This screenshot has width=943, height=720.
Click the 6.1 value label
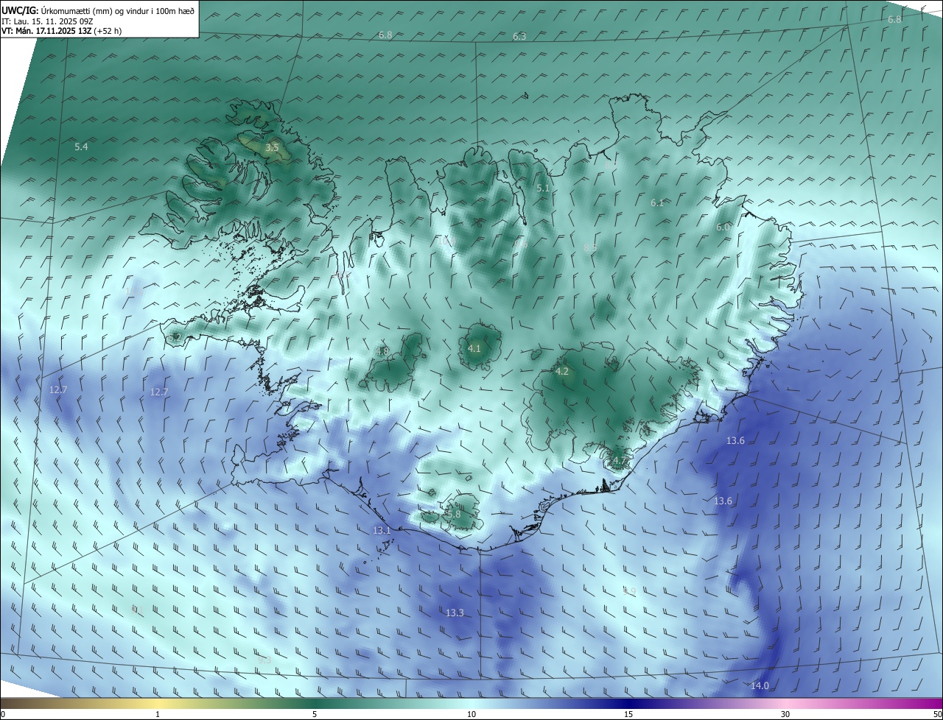tap(657, 202)
